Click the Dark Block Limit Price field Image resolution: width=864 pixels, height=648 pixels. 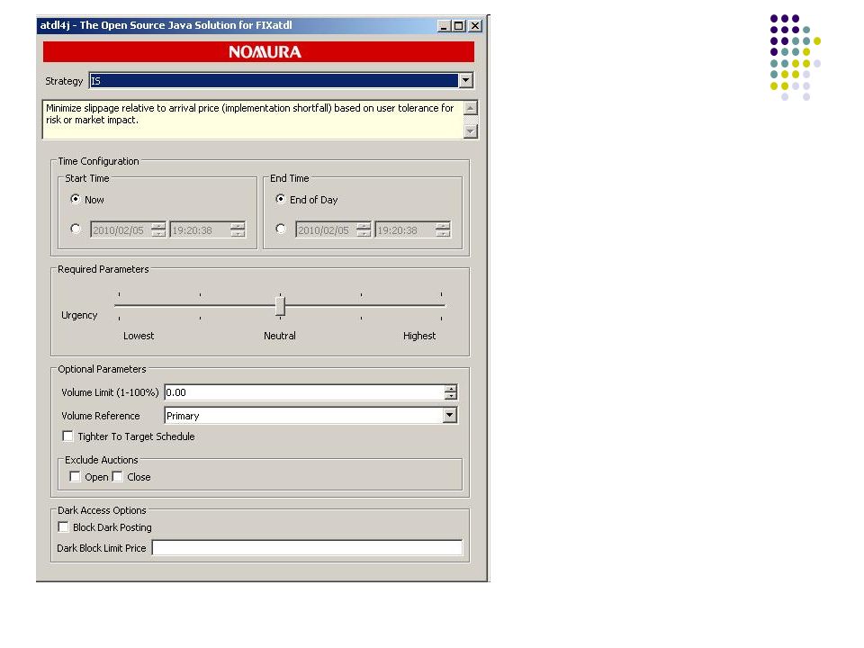tap(307, 548)
